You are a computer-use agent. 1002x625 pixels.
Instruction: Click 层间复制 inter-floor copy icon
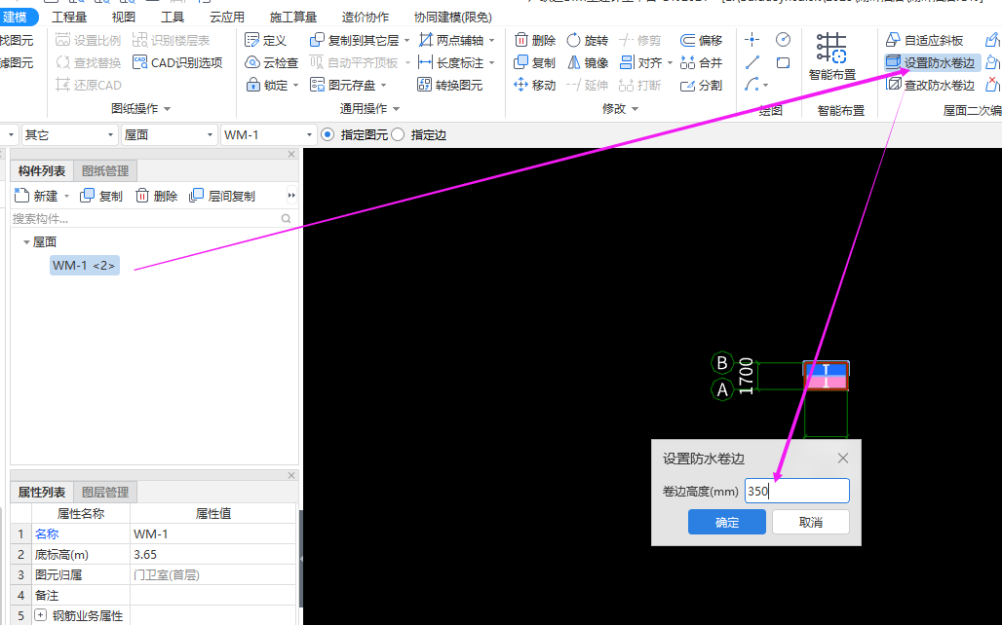click(196, 196)
